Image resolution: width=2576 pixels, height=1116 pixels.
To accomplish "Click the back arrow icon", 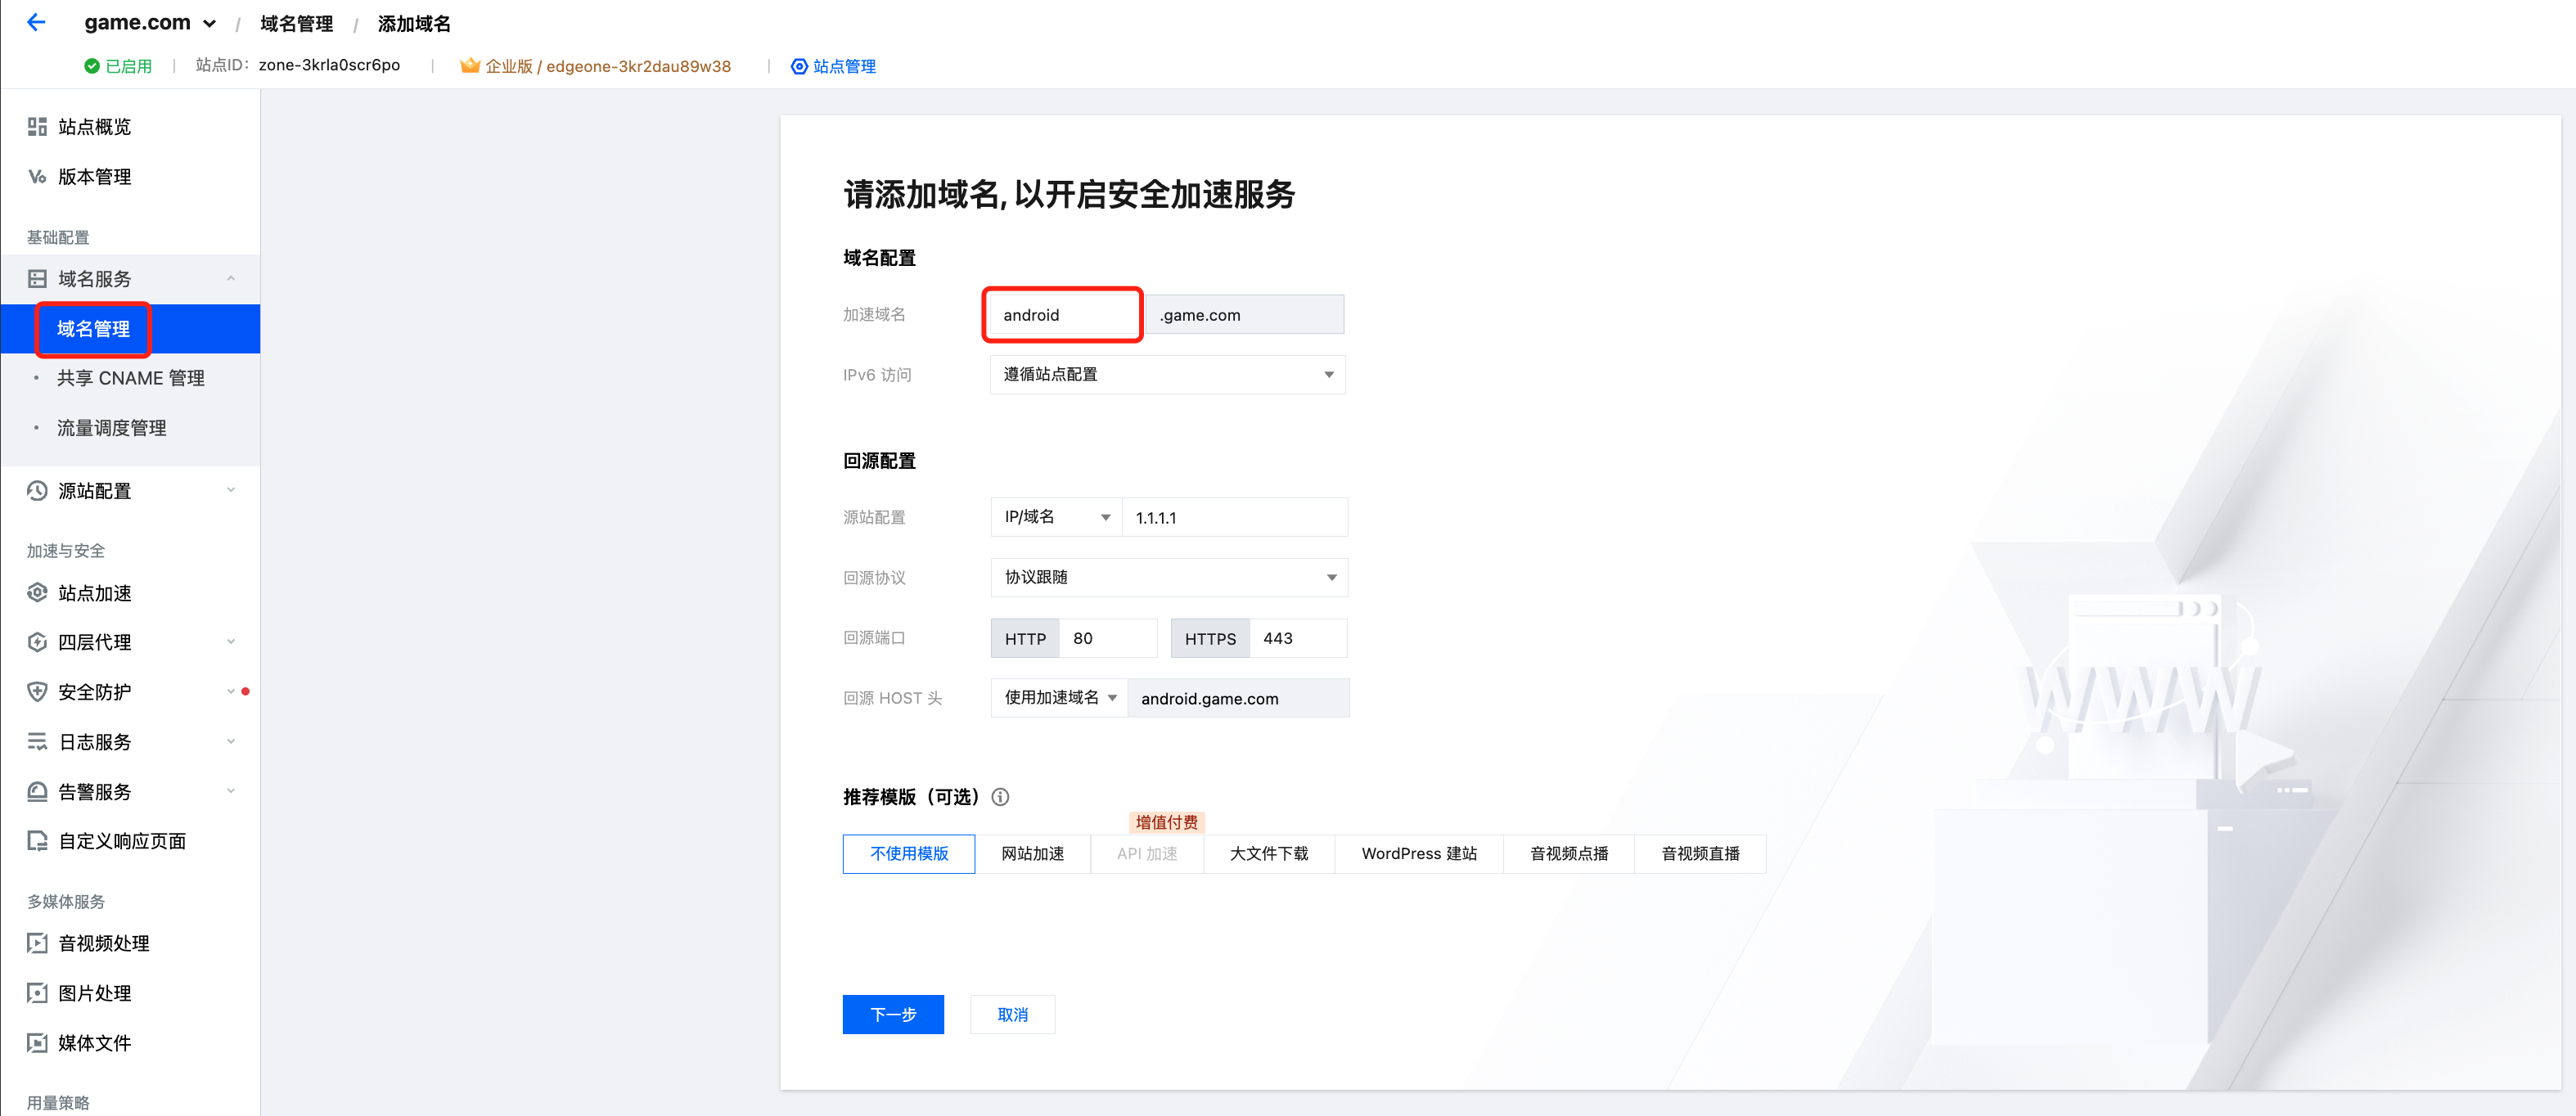I will 36,22.
